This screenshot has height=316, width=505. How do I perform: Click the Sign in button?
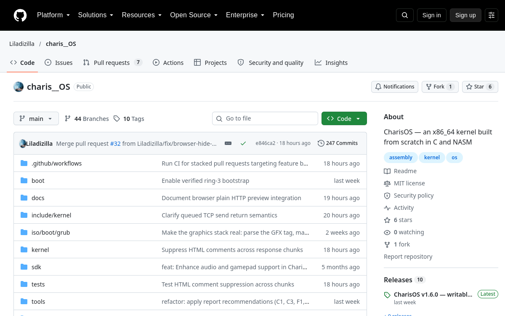431,15
